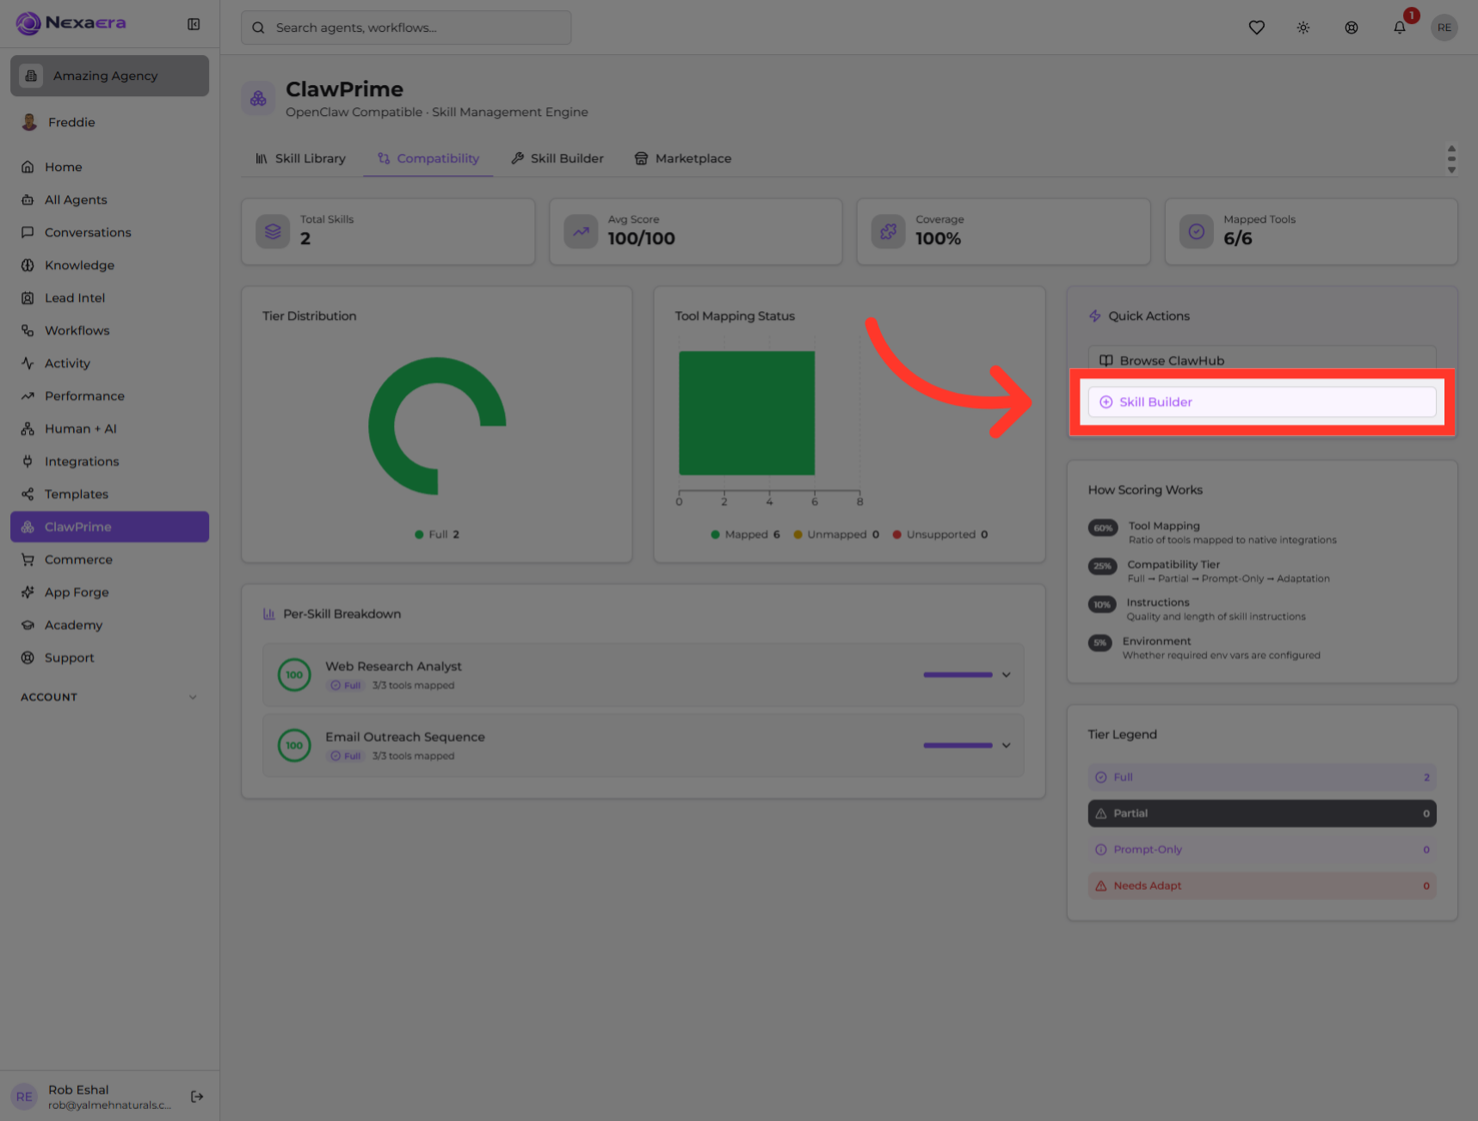Go to Home in sidebar
Viewport: 1478px width, 1121px height.
pos(110,167)
